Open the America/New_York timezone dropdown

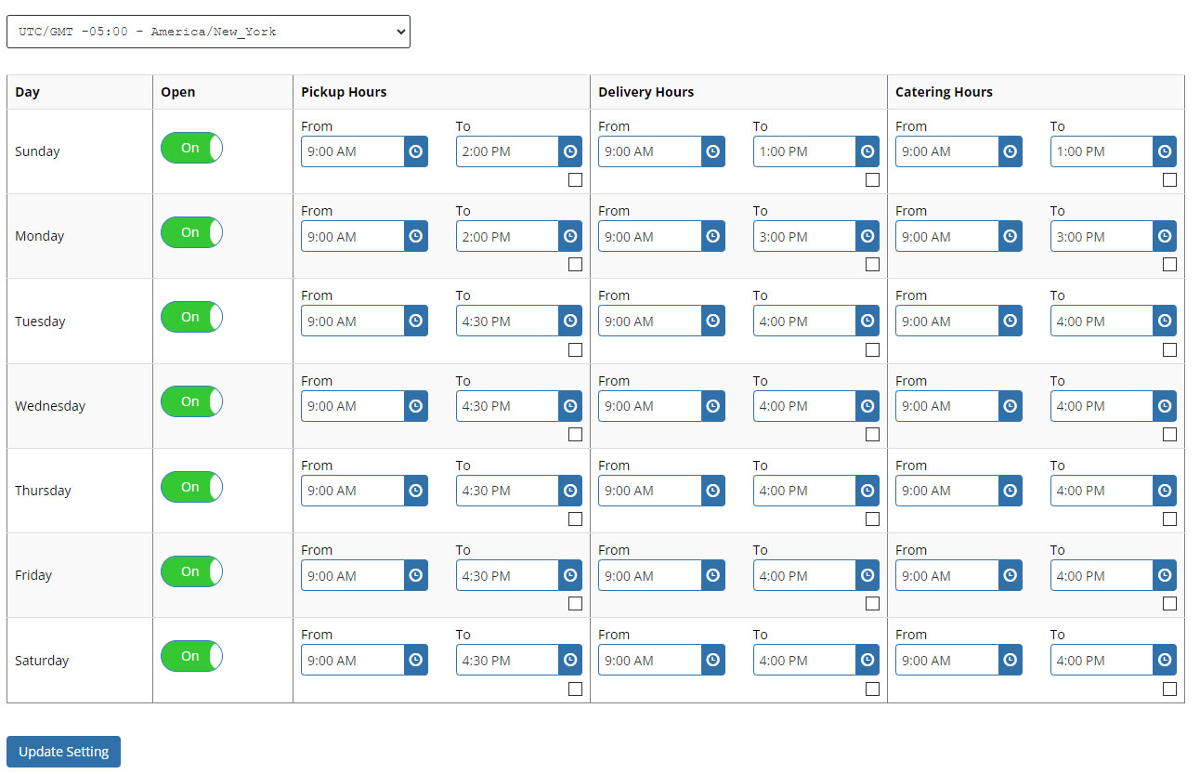(x=208, y=32)
